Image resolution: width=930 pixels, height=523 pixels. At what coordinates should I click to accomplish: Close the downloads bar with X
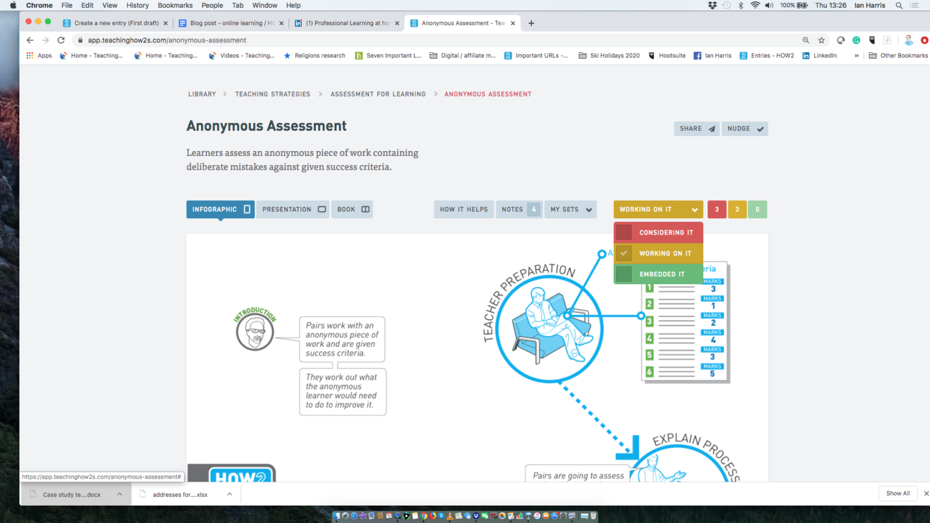926,494
